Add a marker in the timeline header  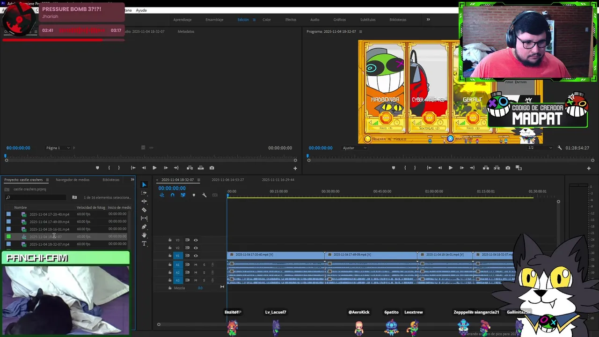194,195
